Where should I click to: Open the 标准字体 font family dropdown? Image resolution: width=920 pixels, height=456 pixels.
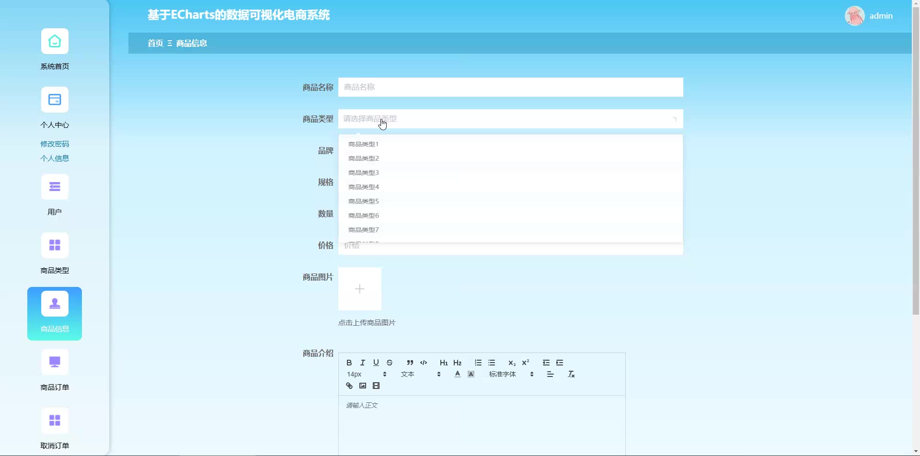pos(511,374)
